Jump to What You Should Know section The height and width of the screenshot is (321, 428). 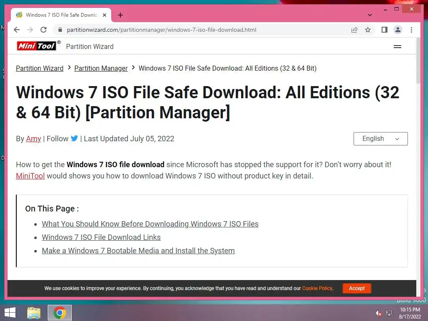(150, 224)
